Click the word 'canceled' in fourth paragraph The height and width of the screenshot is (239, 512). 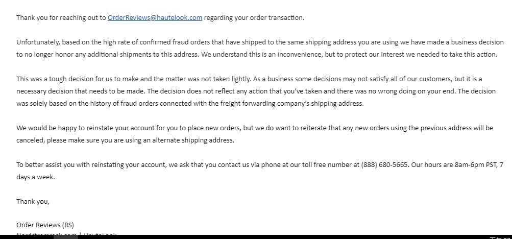[31, 140]
